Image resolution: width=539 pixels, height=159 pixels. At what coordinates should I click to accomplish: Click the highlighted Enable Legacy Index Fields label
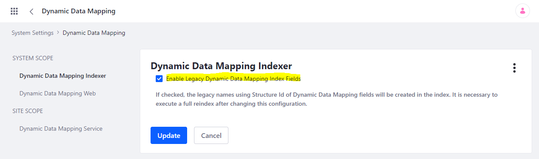233,79
